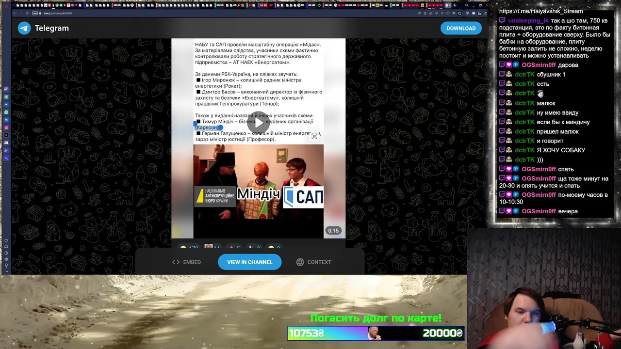Open Instagram from the browser sidebar
621x349 pixels.
point(6,127)
